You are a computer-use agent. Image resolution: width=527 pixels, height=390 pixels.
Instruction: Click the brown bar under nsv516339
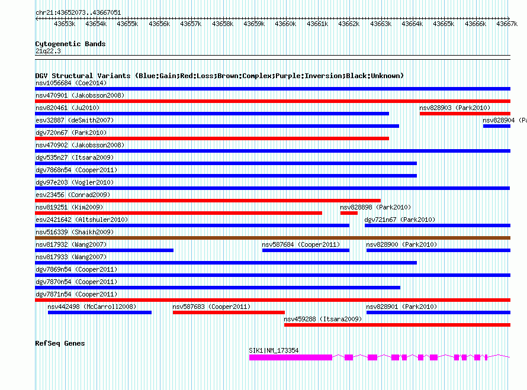pyautogui.click(x=272, y=238)
